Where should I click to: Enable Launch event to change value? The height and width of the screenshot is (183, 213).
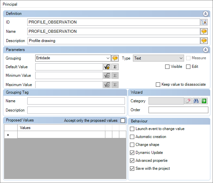[x=132, y=129]
